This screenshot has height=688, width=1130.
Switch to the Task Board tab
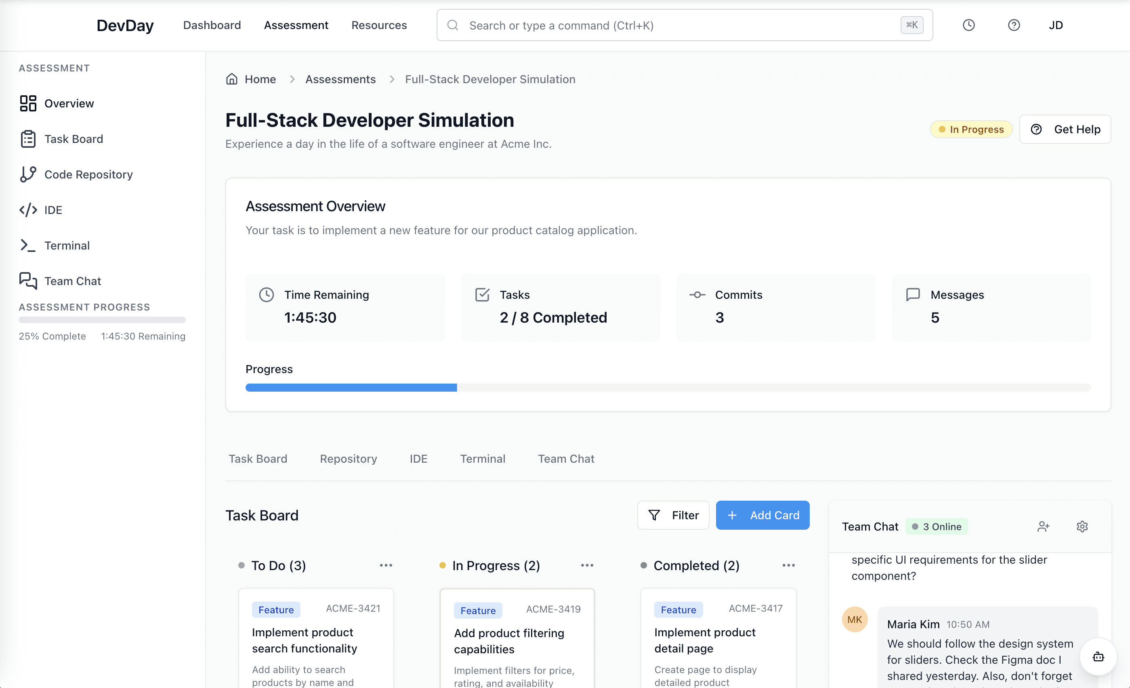(x=258, y=459)
